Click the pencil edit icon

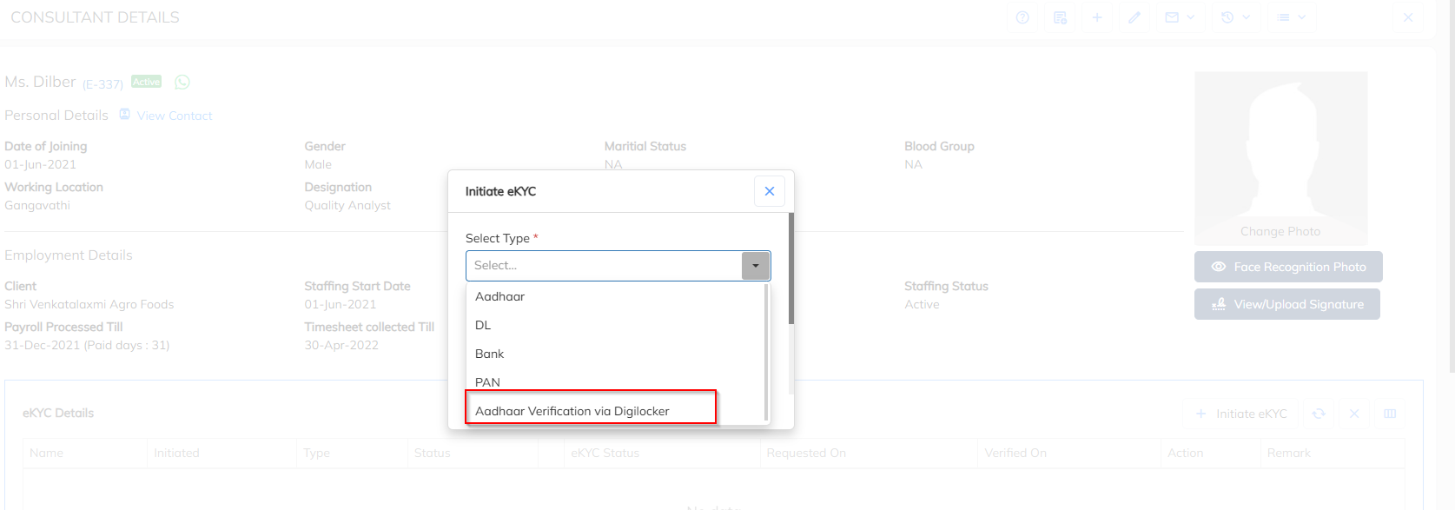pyautogui.click(x=1134, y=17)
